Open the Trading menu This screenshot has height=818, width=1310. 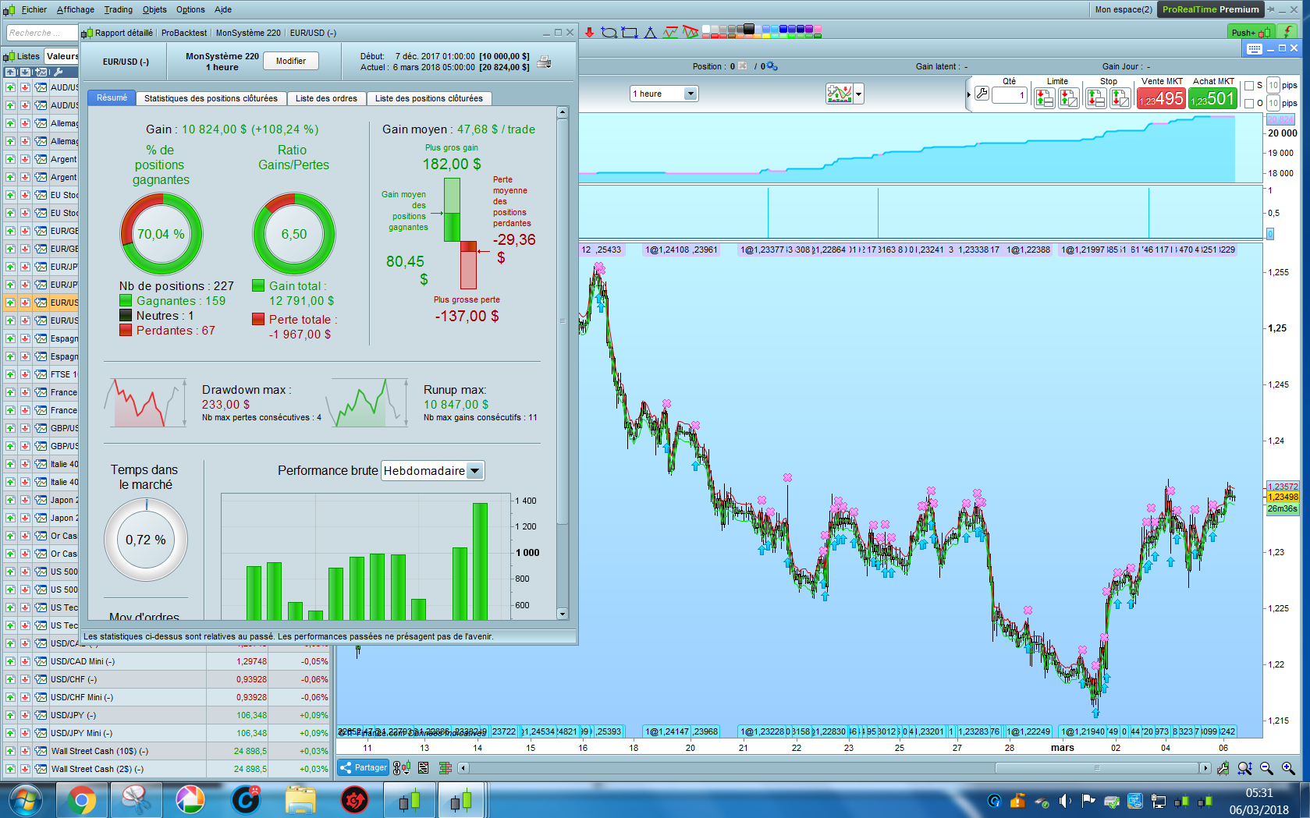click(119, 9)
